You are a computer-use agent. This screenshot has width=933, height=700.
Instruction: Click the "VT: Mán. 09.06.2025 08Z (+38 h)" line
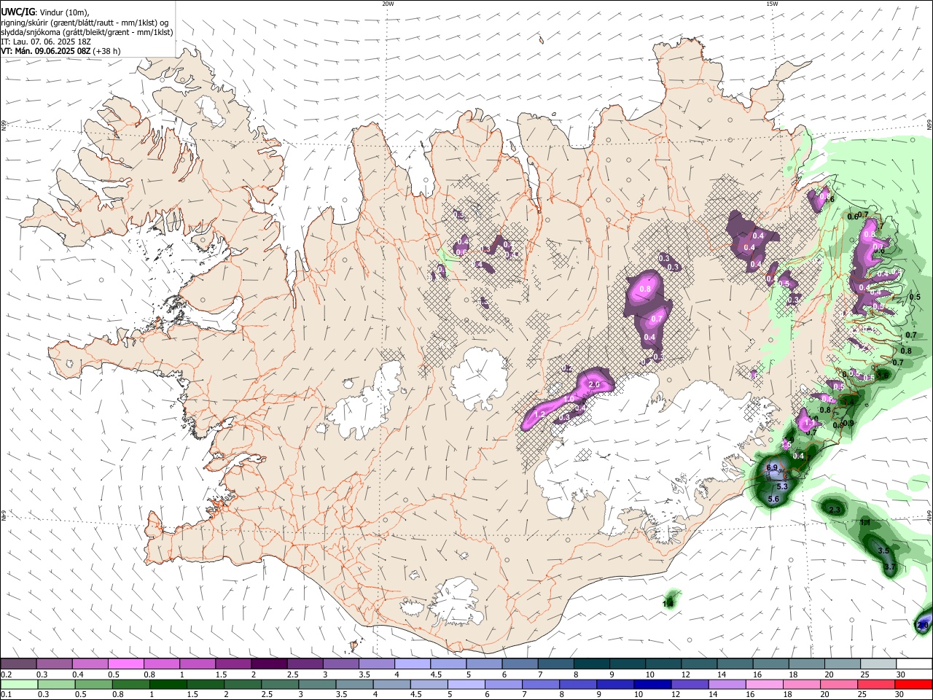(61, 51)
